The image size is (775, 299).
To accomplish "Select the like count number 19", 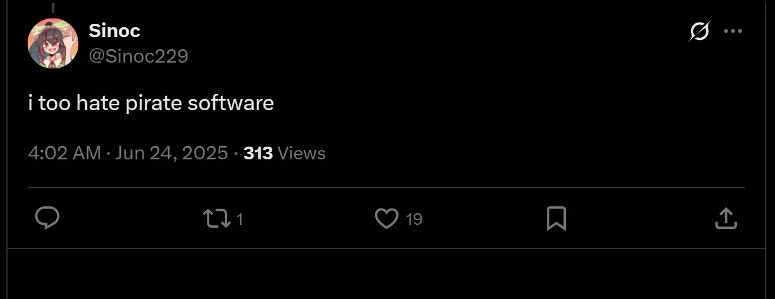I will click(414, 220).
